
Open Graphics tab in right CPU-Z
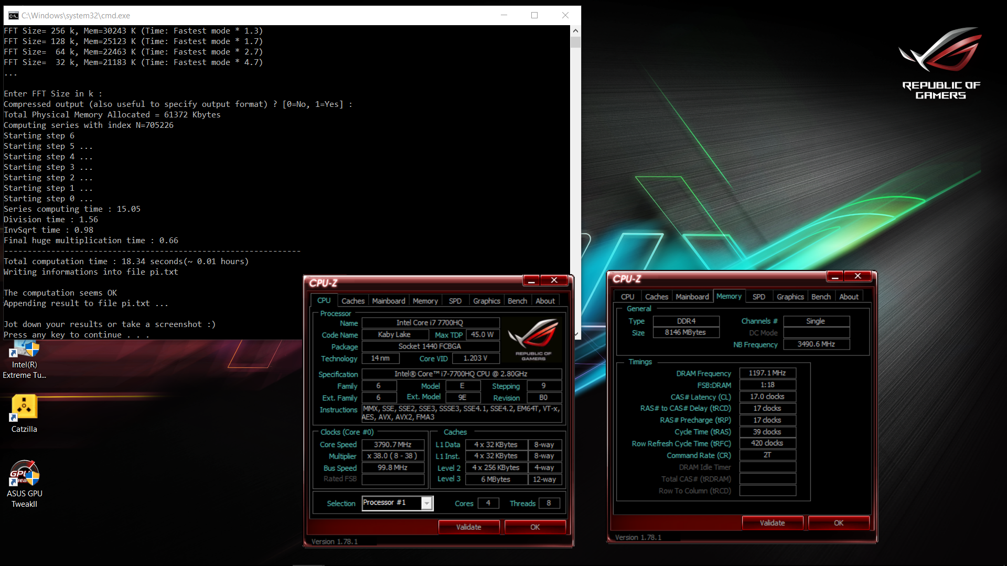(790, 297)
